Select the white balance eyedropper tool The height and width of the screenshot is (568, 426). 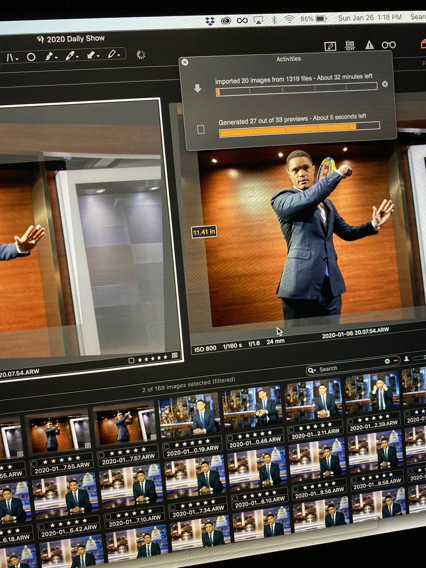(70, 55)
